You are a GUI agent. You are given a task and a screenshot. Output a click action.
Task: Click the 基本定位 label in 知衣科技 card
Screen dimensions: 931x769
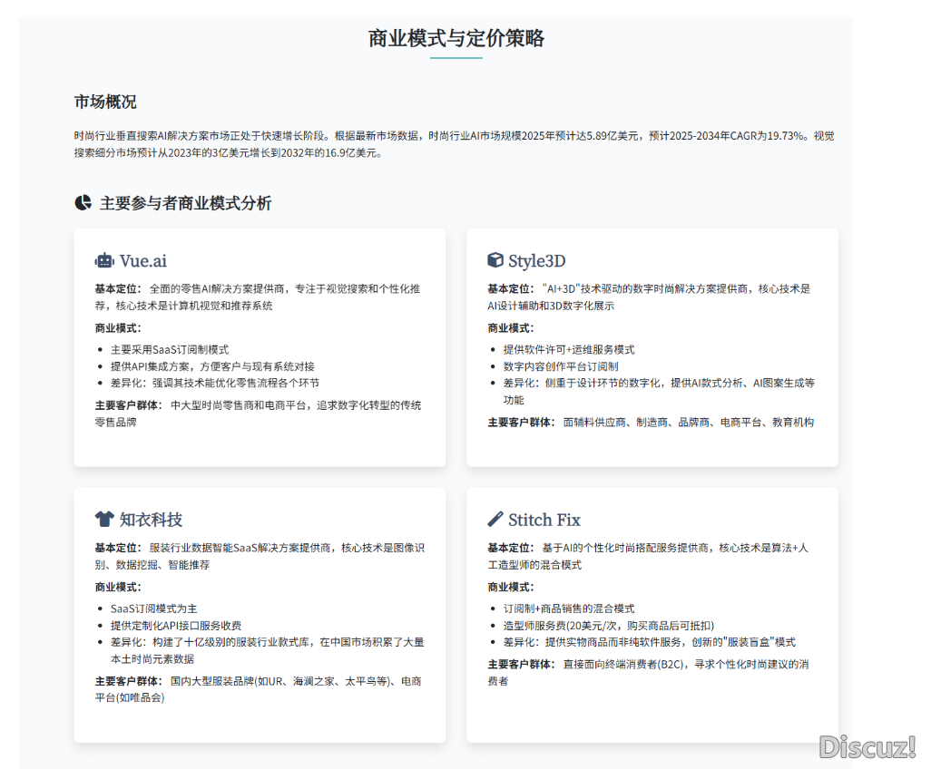tap(118, 548)
